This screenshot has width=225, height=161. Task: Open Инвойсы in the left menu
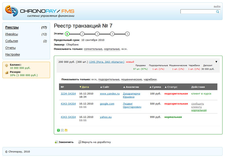point(12,34)
